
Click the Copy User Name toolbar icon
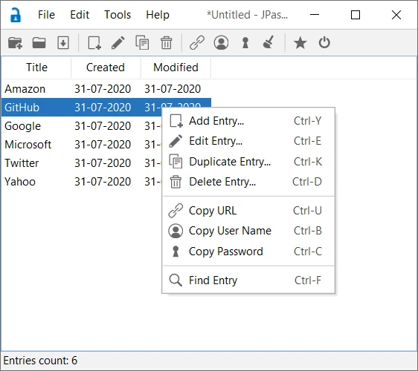coord(221,42)
